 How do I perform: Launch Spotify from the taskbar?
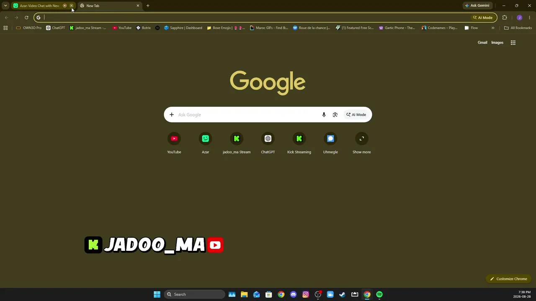pyautogui.click(x=379, y=294)
